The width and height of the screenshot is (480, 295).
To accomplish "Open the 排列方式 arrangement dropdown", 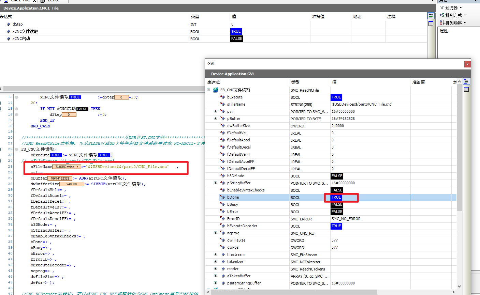I will (x=453, y=15).
